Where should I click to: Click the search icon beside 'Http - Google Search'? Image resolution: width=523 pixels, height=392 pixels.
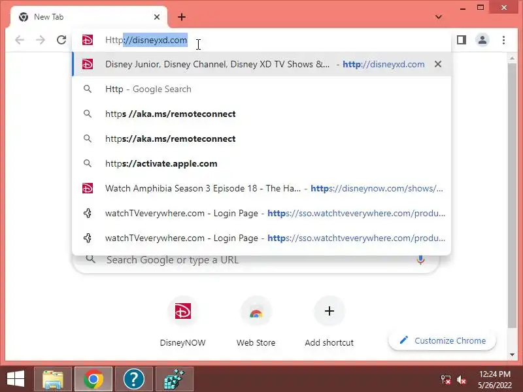point(88,89)
